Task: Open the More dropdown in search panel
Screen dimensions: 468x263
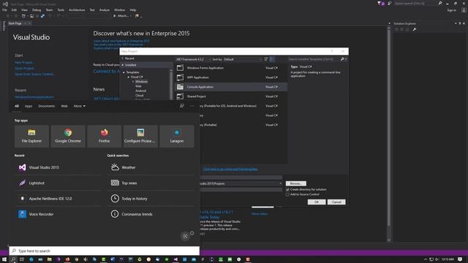Action: tap(80, 106)
